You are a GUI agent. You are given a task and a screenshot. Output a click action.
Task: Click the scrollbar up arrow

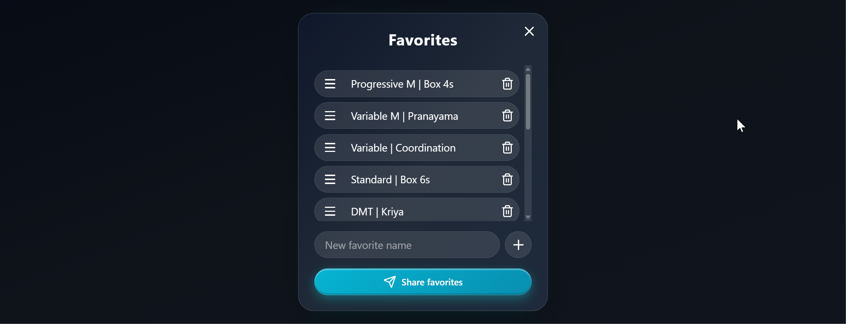(528, 69)
